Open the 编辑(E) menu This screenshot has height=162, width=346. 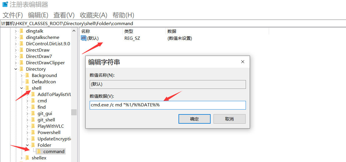38,15
